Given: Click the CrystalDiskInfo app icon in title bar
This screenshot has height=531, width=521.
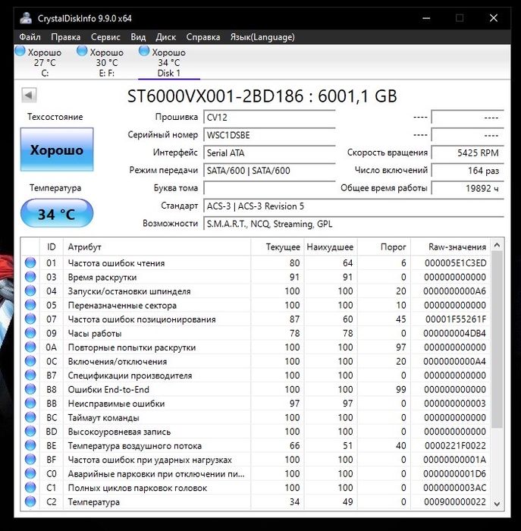Looking at the screenshot, I should [26, 18].
